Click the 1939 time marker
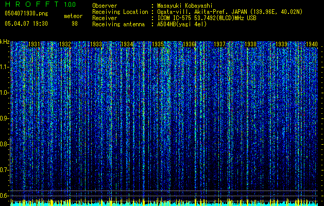This screenshot has width=324, height=206. pos(282,44)
